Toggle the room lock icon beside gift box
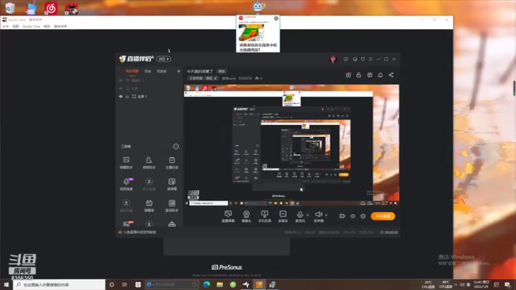516x290 pixels. (359, 75)
